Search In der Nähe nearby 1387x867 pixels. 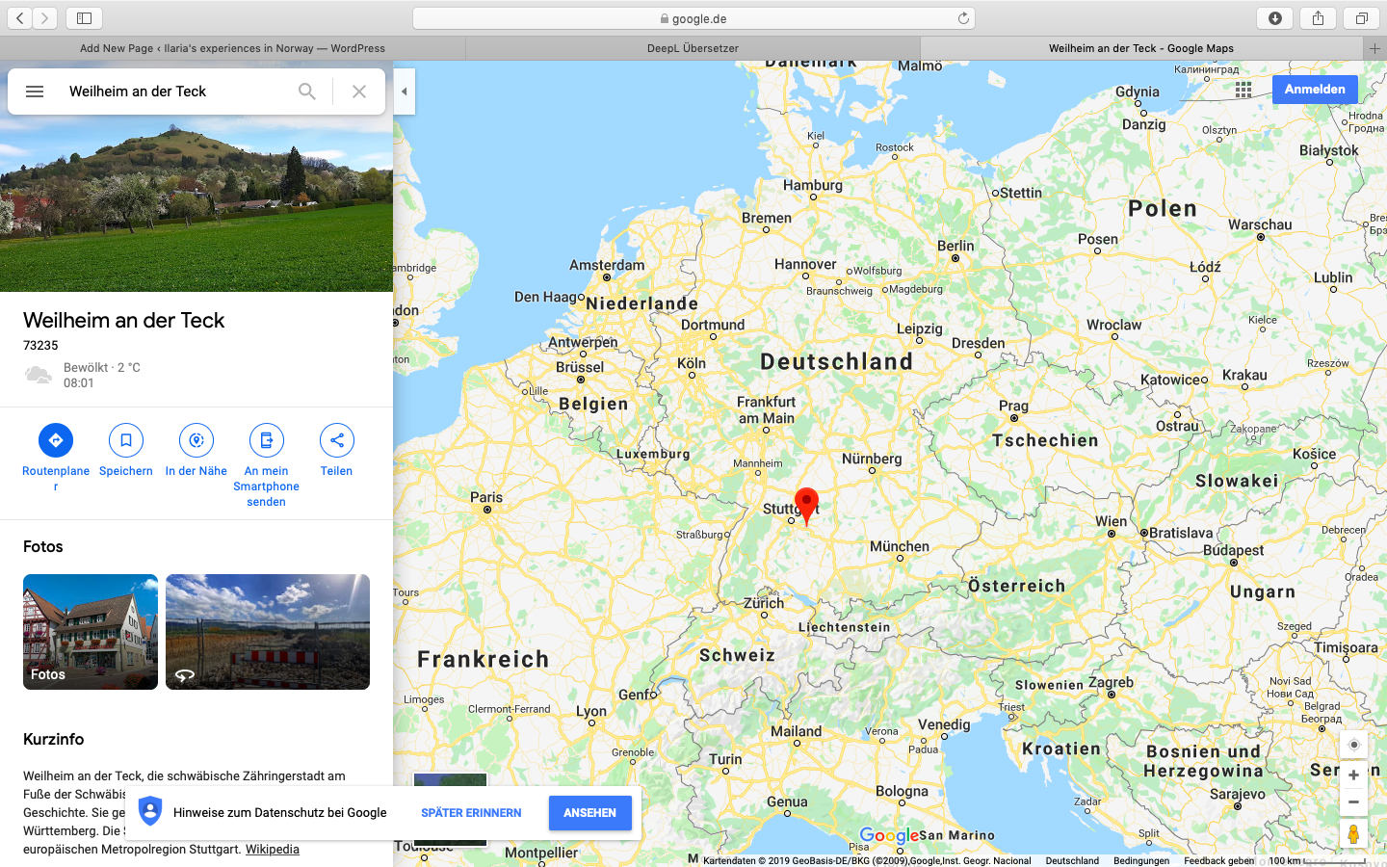pos(196,440)
